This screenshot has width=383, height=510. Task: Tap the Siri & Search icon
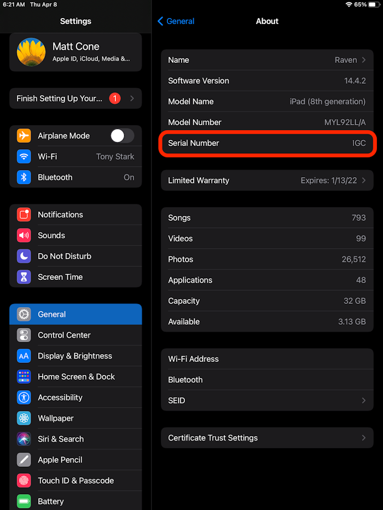[x=24, y=439]
